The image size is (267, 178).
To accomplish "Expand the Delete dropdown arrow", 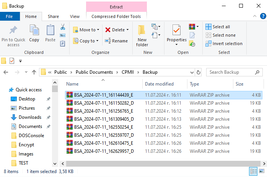I will (x=127, y=30).
